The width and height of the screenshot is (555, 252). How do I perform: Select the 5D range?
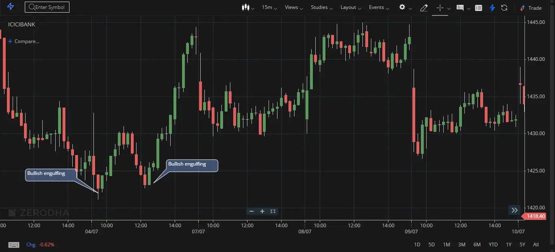pos(431,245)
